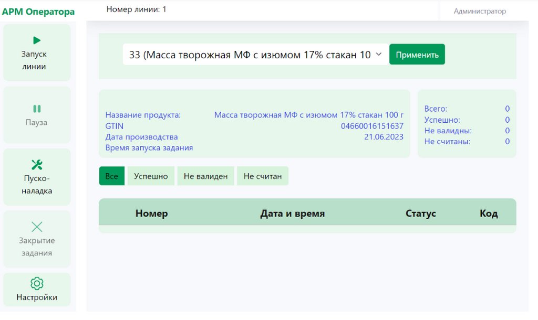The height and width of the screenshot is (320, 538).
Task: Click the Закрытие задания label
Action: [37, 247]
